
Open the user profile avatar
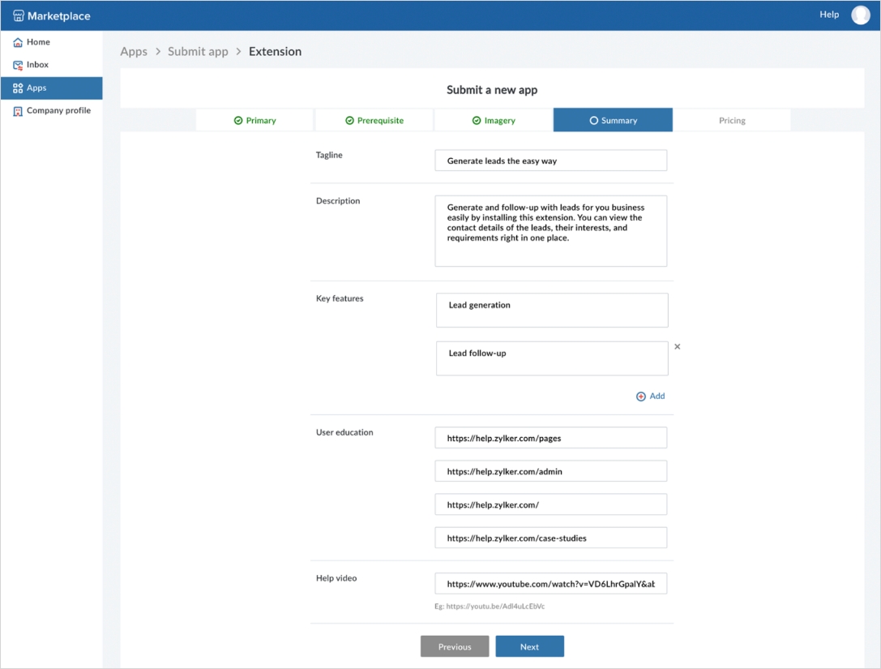(x=860, y=15)
